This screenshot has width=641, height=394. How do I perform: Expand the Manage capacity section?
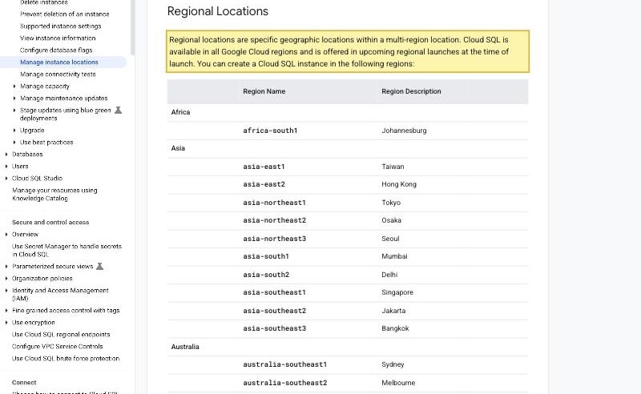(x=14, y=86)
